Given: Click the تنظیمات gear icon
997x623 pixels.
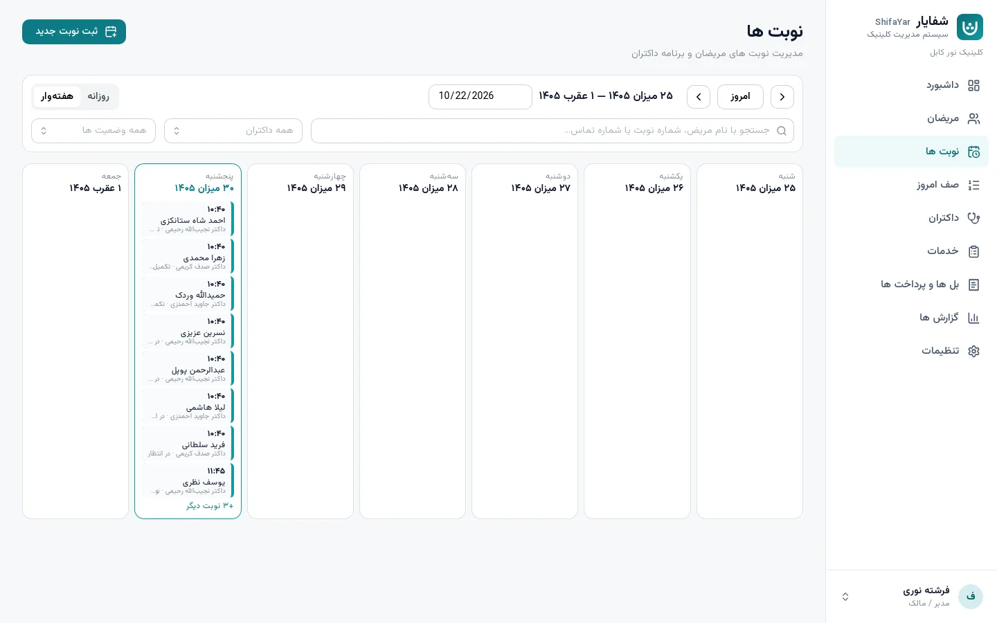Looking at the screenshot, I should (x=973, y=351).
